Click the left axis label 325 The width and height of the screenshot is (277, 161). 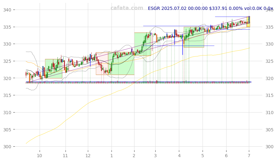tap(7, 61)
